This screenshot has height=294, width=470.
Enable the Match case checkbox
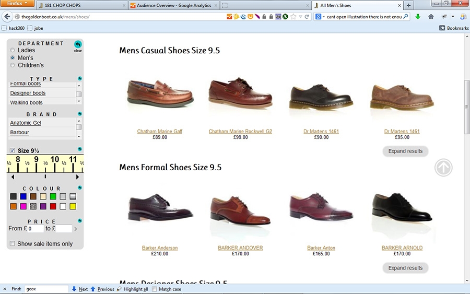[x=155, y=289]
